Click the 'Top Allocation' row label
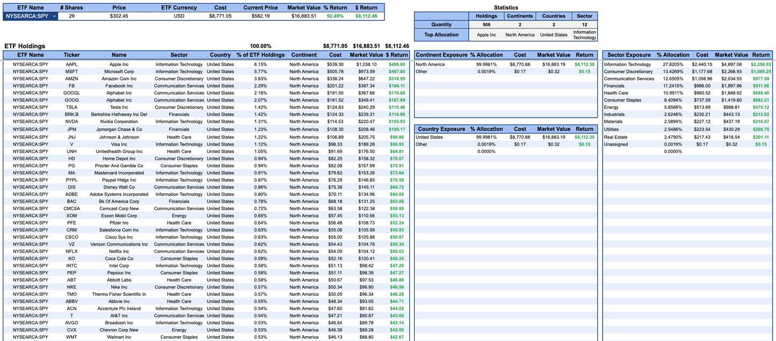 (x=441, y=34)
